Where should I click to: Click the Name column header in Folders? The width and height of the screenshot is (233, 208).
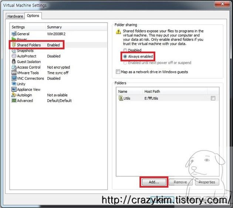tap(129, 92)
